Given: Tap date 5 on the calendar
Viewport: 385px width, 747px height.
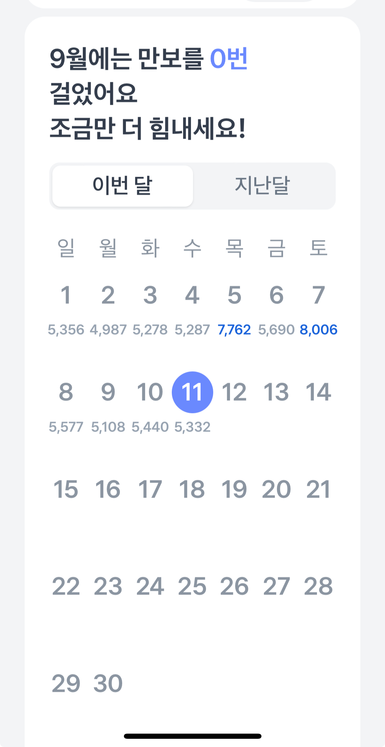Looking at the screenshot, I should click(x=234, y=295).
